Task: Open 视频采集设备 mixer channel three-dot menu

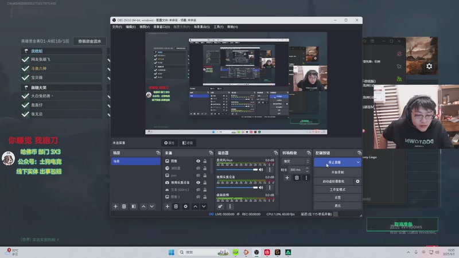Action: point(270,187)
